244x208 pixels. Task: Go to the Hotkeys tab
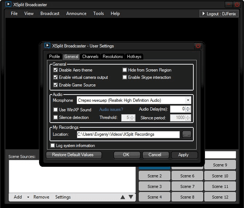click(x=134, y=57)
